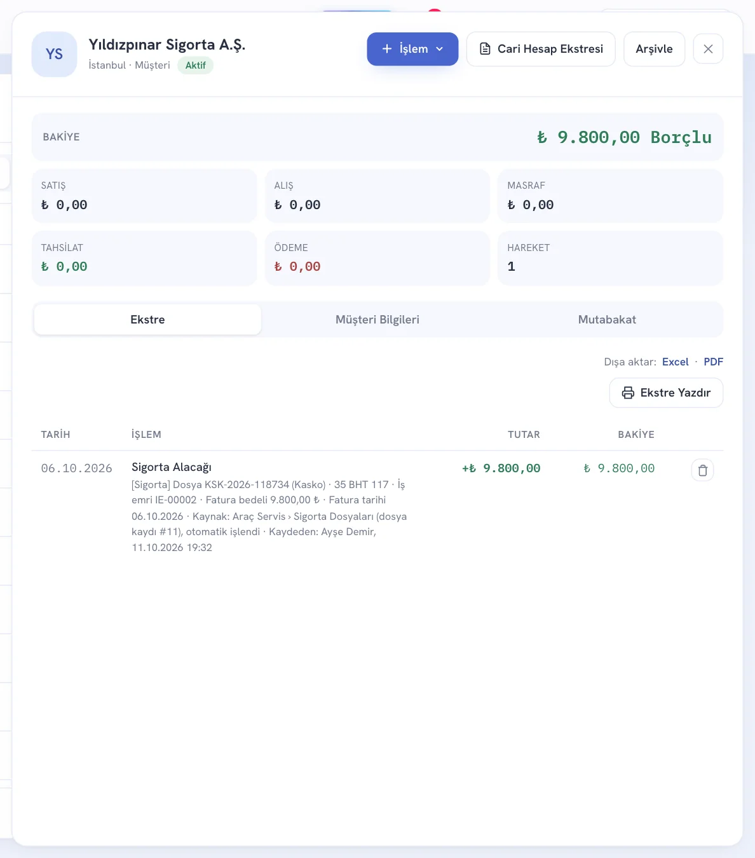Export the statement as PDF
Screen dimensions: 755x858
(x=713, y=362)
